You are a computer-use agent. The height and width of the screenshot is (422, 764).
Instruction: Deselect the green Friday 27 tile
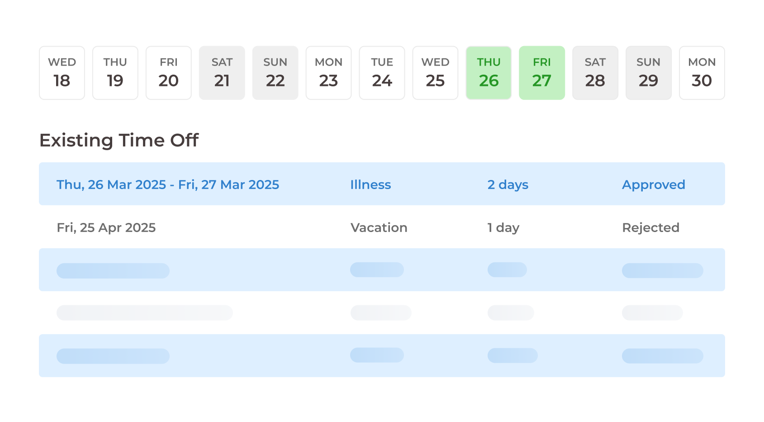(x=542, y=73)
